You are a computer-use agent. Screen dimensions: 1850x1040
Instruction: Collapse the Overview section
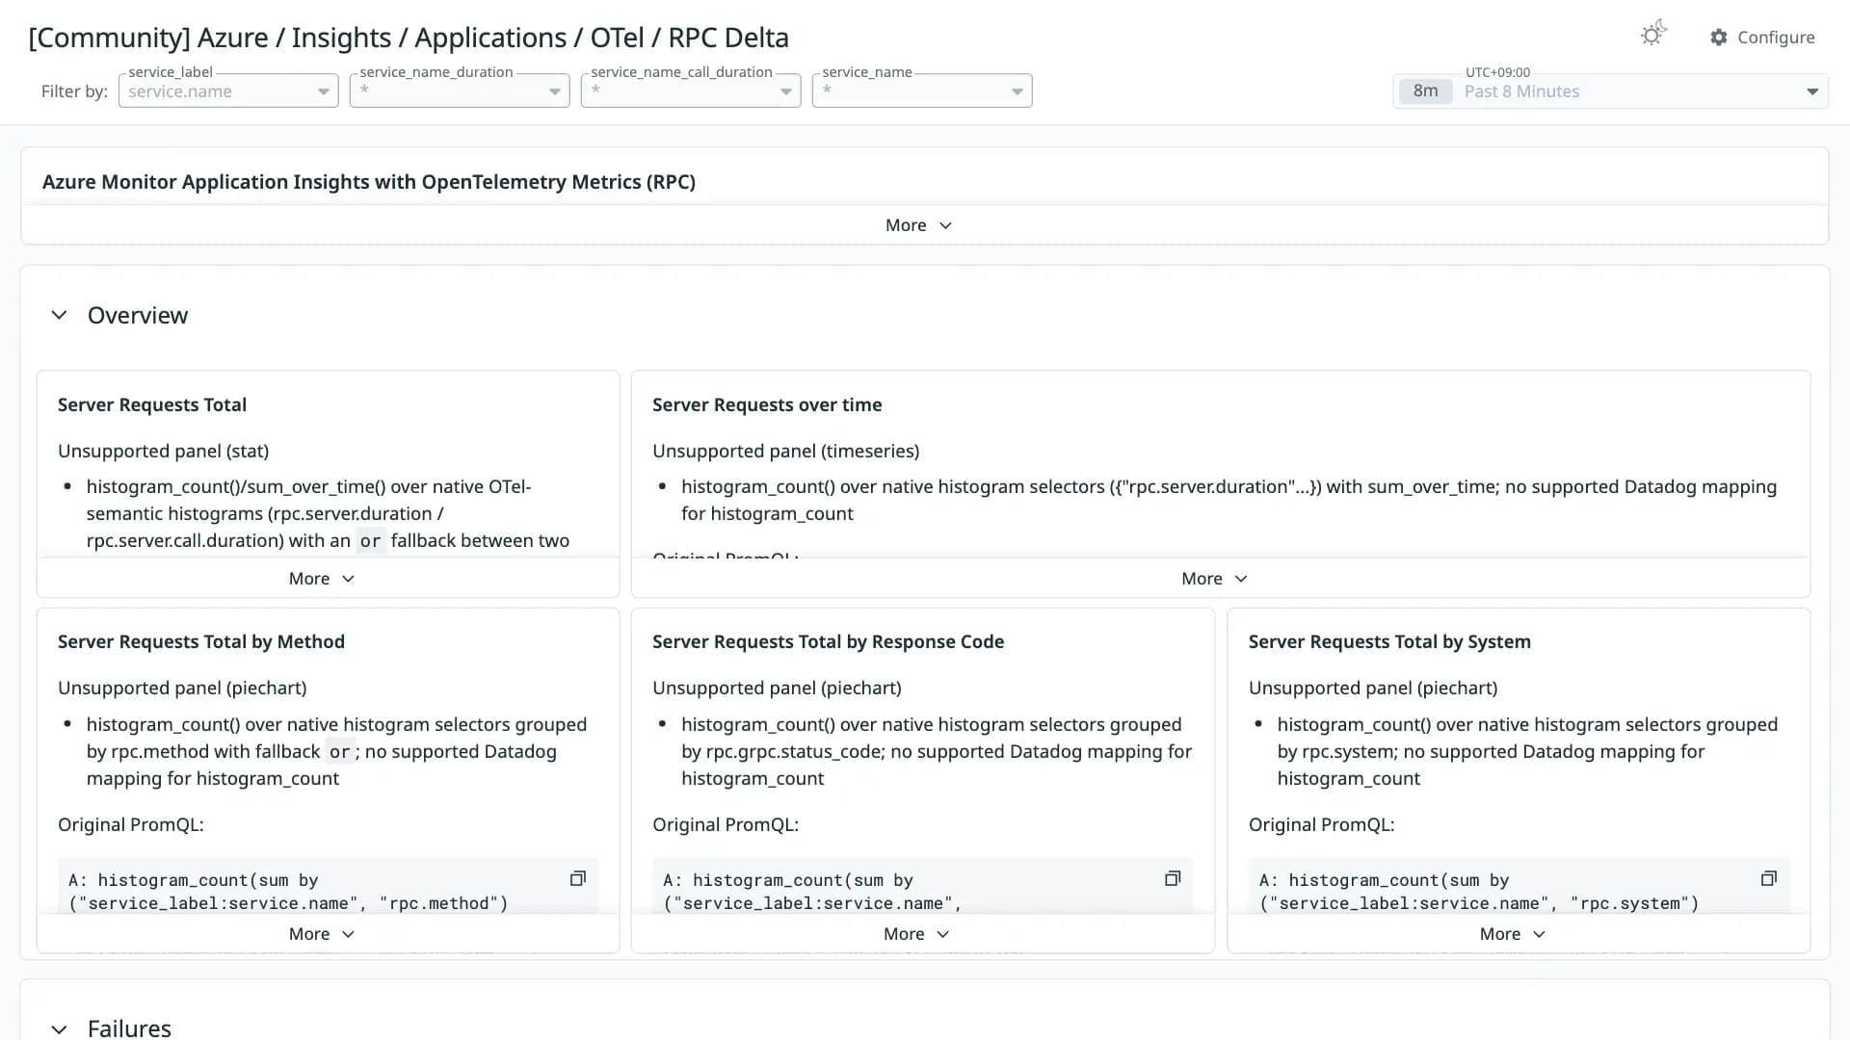pyautogui.click(x=59, y=315)
